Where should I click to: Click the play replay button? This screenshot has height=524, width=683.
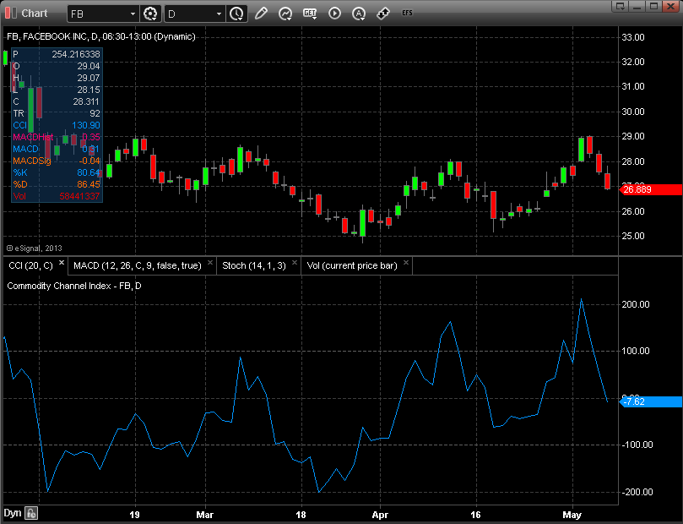(x=334, y=14)
